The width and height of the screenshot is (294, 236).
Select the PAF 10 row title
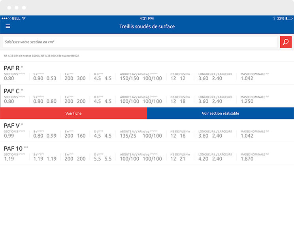(x=13, y=148)
